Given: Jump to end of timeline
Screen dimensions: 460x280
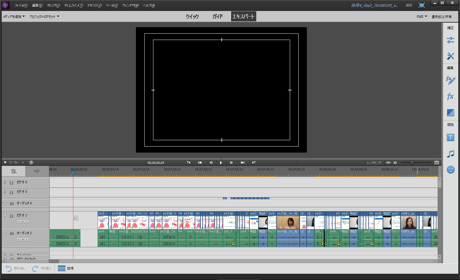Looking at the screenshot, I should (x=243, y=163).
